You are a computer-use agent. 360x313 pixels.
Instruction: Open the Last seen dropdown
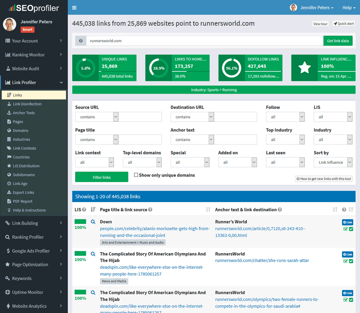click(x=285, y=162)
